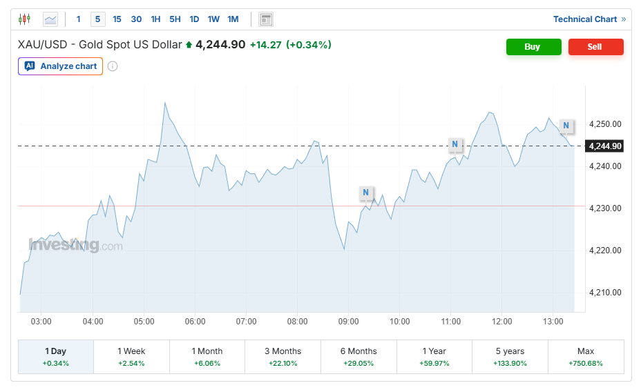
Task: Switch to the 1 Year range tab
Action: [x=434, y=356]
